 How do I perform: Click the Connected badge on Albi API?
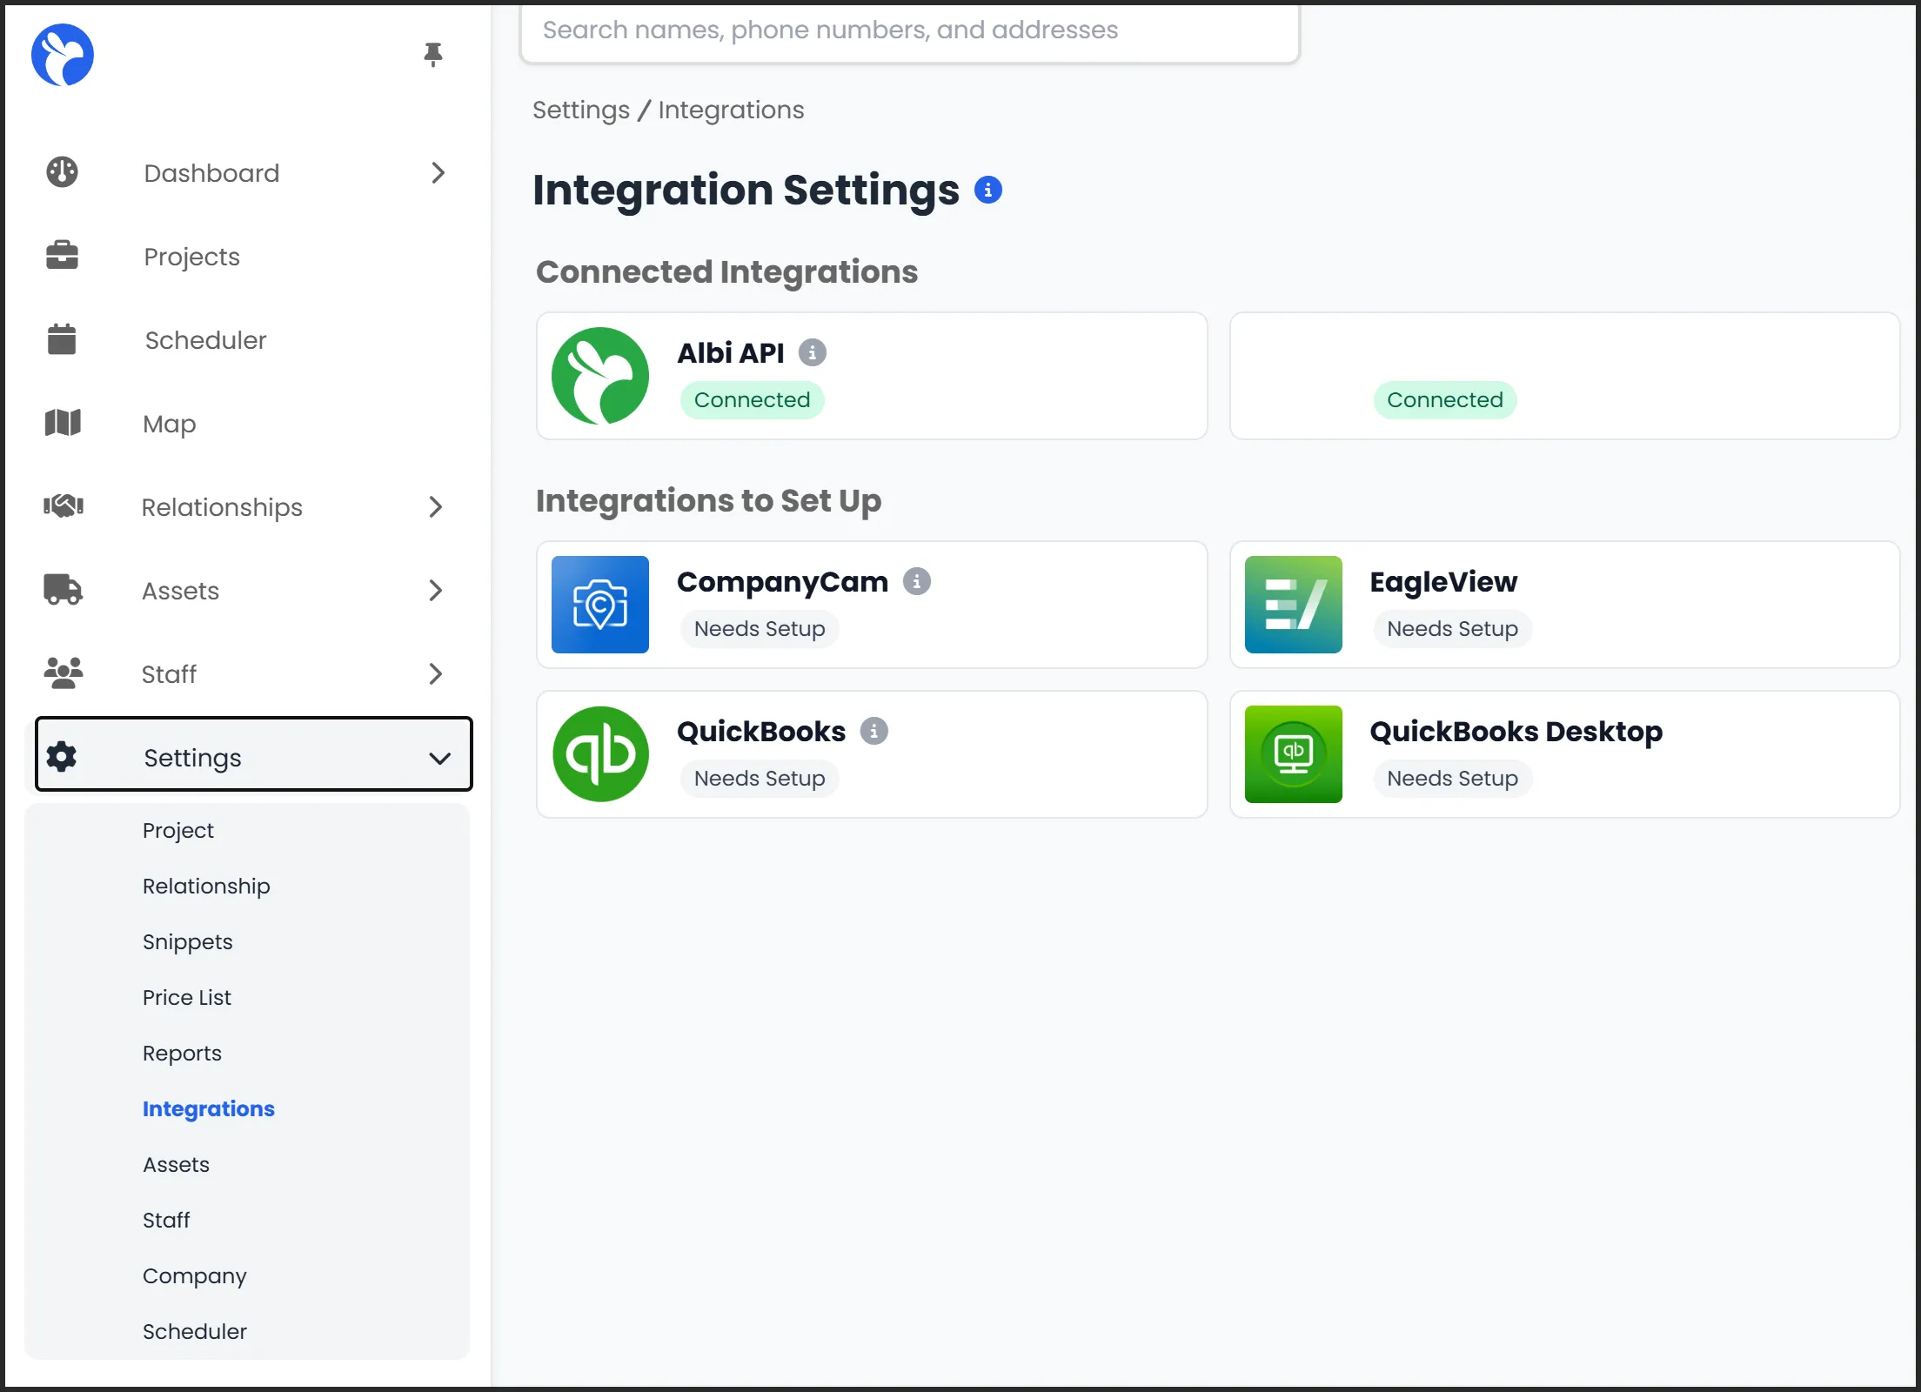click(x=753, y=399)
